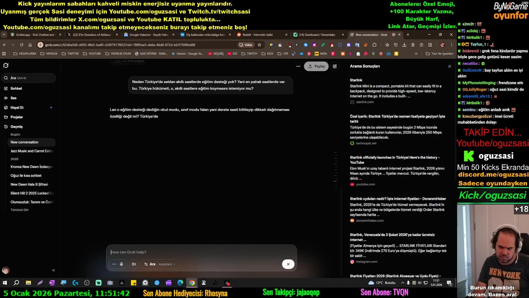529x298 pixels.
Task: Open the Jazz Music and Carrot Eating chat
Action: click(32, 151)
